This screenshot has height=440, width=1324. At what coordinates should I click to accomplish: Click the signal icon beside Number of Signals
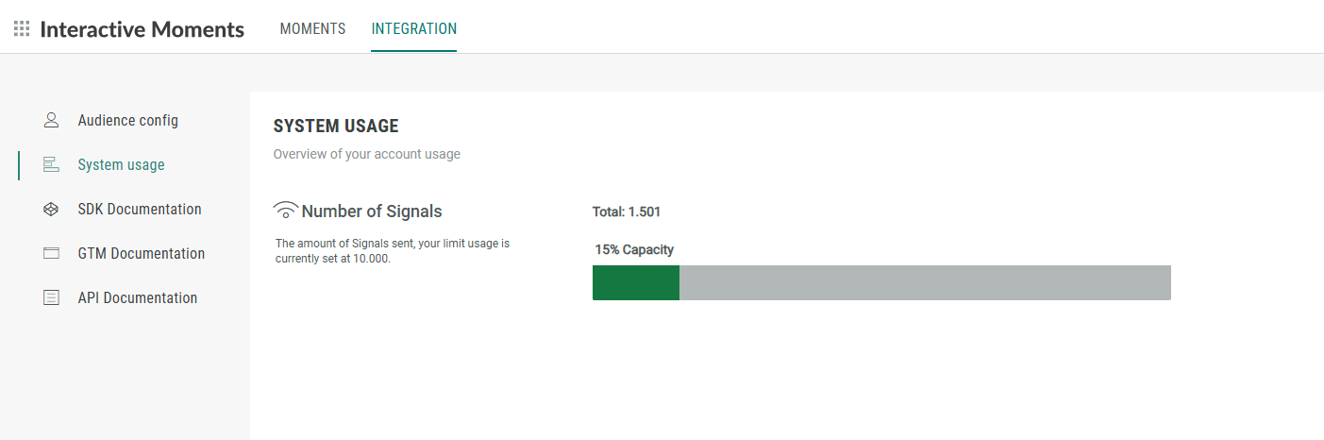point(286,212)
